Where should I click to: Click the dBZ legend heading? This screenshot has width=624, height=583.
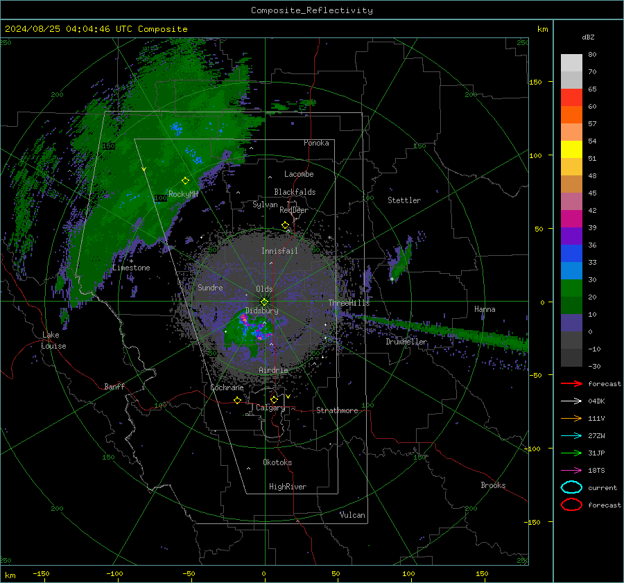coord(588,37)
